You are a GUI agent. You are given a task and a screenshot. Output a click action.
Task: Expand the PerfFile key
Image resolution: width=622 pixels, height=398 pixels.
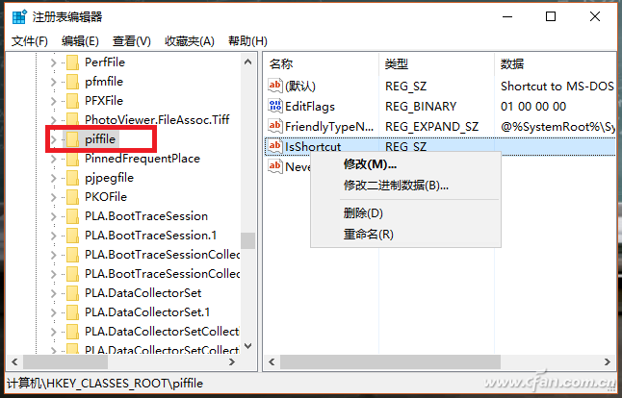[x=54, y=62]
